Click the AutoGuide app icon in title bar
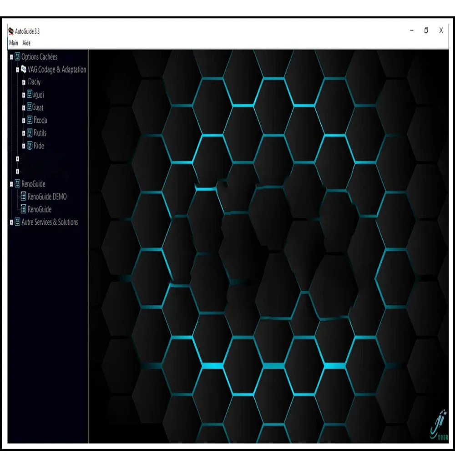This screenshot has height=455, width=455. [x=11, y=31]
